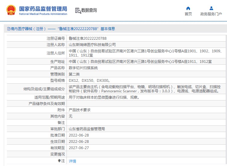This screenshot has height=166, width=227.
Task: Click 用于对临床样本的显微图像进行扫描 text
Action: coord(104,97)
